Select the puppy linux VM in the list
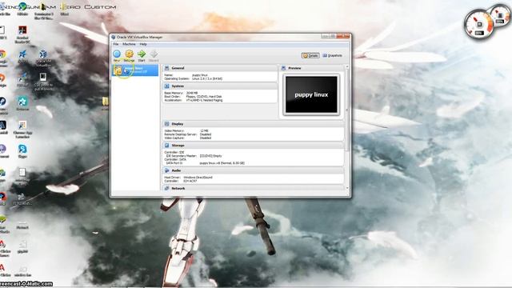The height and width of the screenshot is (288, 512). 135,70
